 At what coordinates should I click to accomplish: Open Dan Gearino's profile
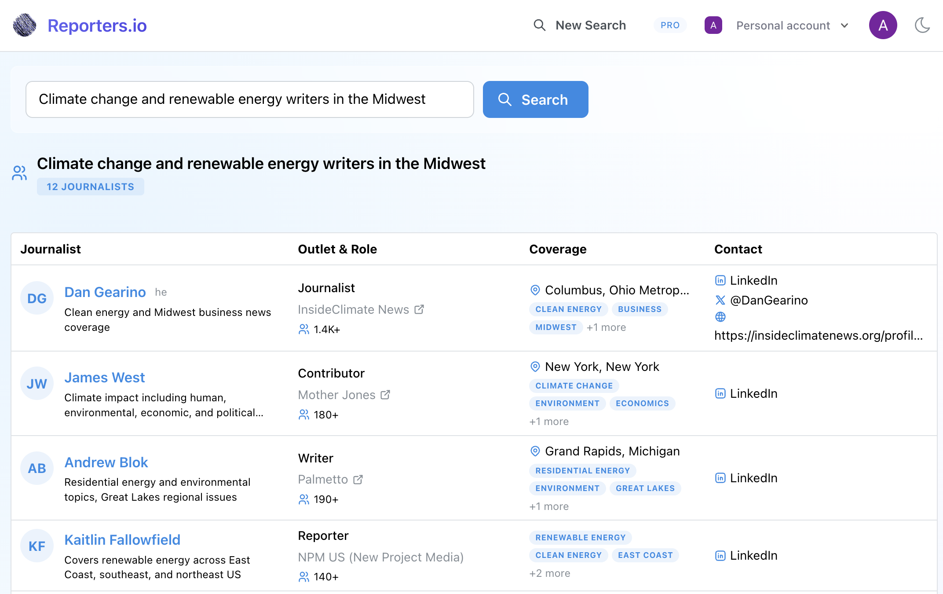click(x=105, y=292)
